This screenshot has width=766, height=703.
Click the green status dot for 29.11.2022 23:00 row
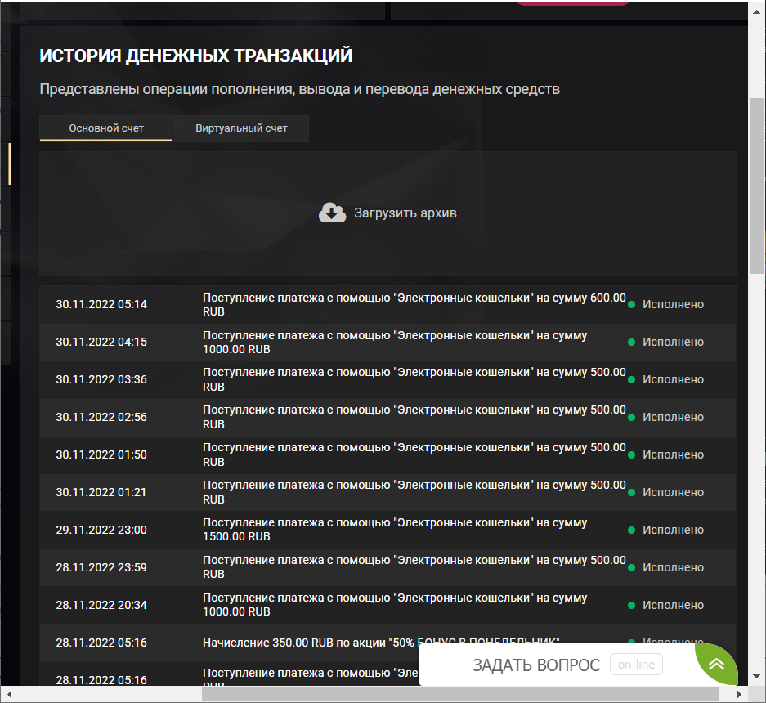pos(631,530)
